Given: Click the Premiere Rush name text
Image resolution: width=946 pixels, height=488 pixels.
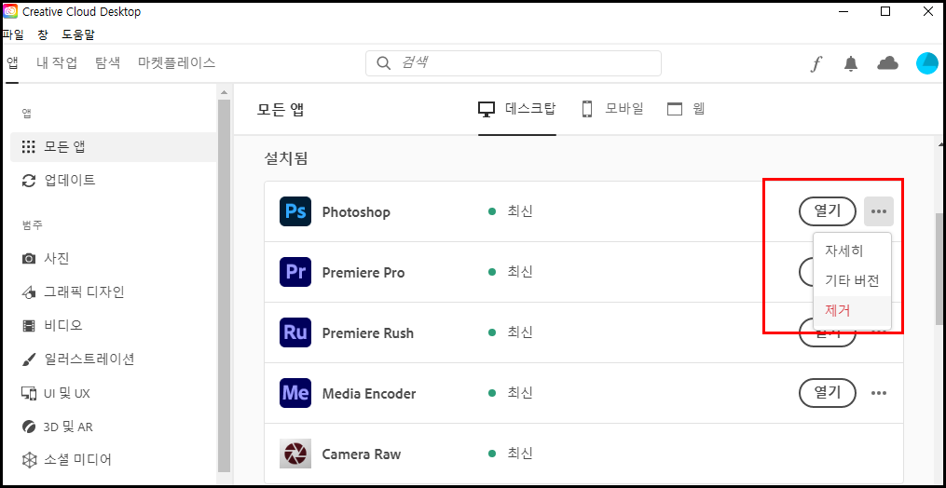Looking at the screenshot, I should pos(368,333).
